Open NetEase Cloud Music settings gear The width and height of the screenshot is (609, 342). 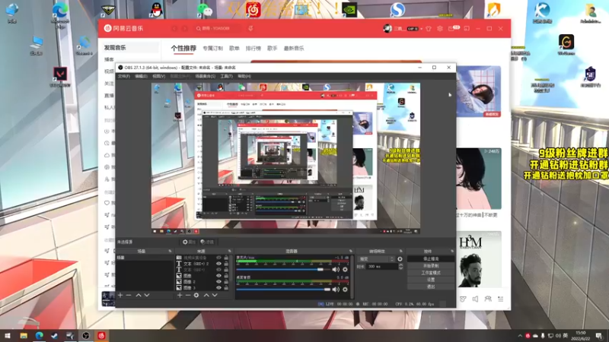[x=440, y=29]
